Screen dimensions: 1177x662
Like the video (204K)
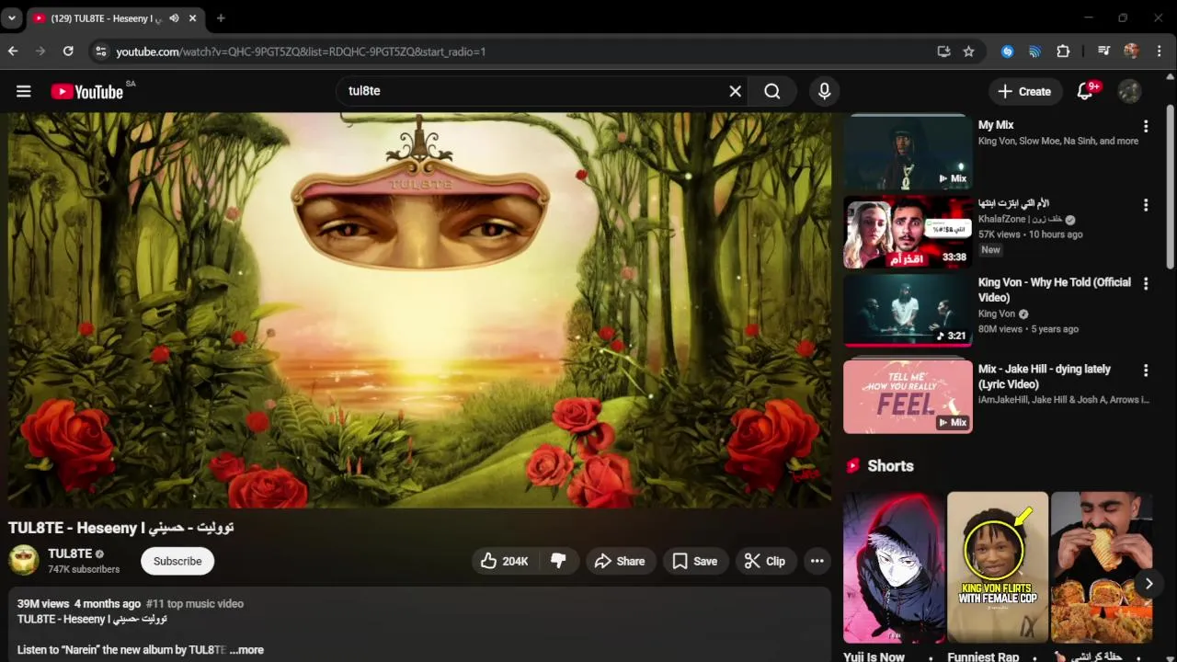point(505,561)
